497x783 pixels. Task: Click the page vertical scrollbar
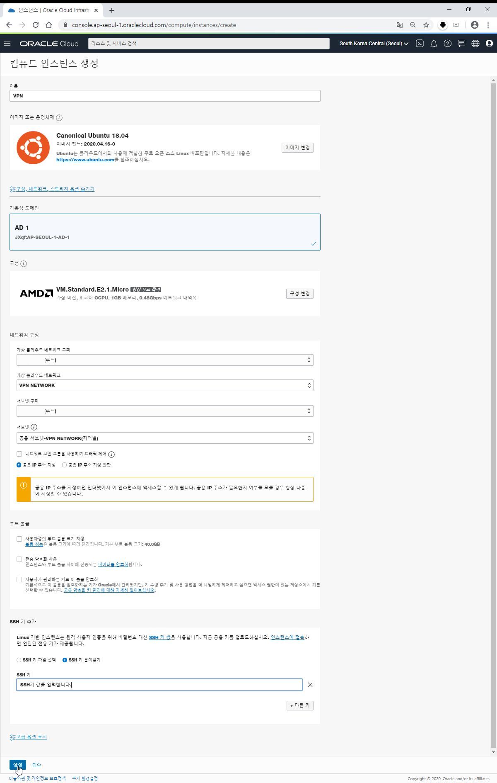(493, 415)
